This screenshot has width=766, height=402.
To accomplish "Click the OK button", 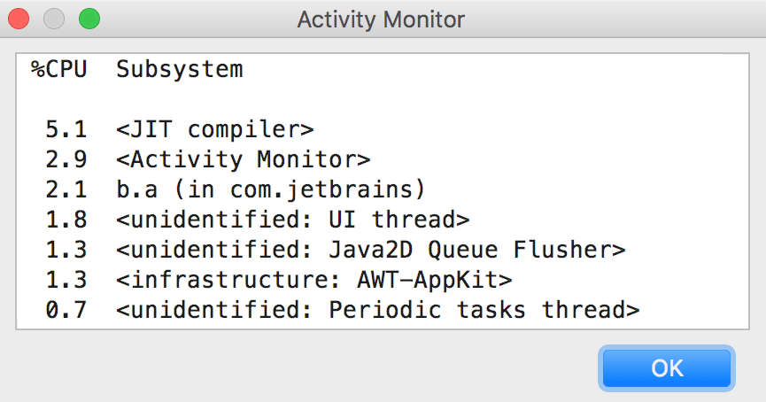I will click(x=667, y=367).
